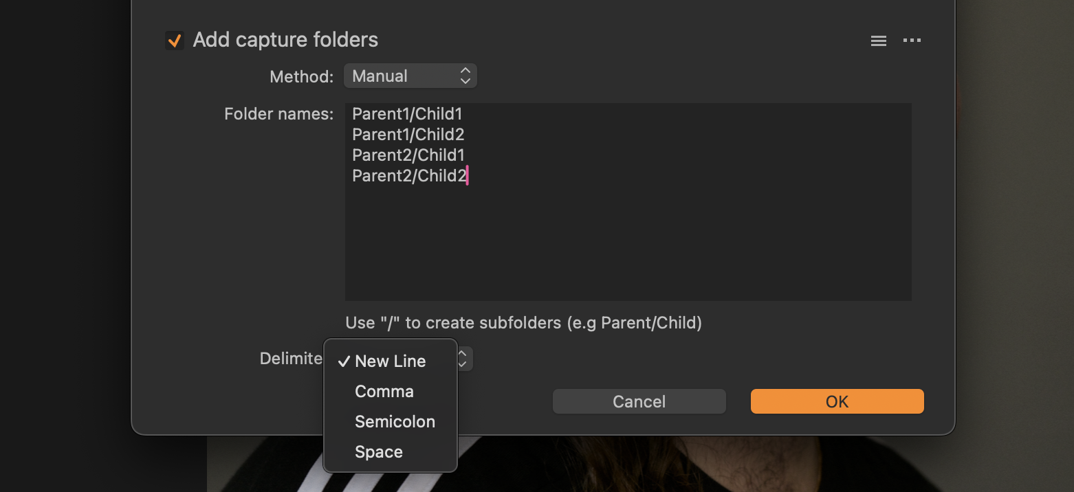Screen dimensions: 1074x492
Task: Click the Delimiter dropdown arrows beside the menu
Action: 465,359
